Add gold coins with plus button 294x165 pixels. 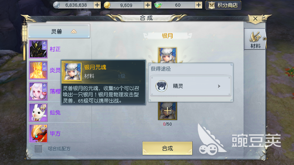click(148, 5)
